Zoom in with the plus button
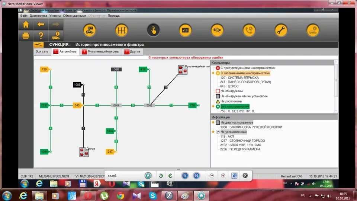The width and height of the screenshot is (357, 201). click(223, 175)
